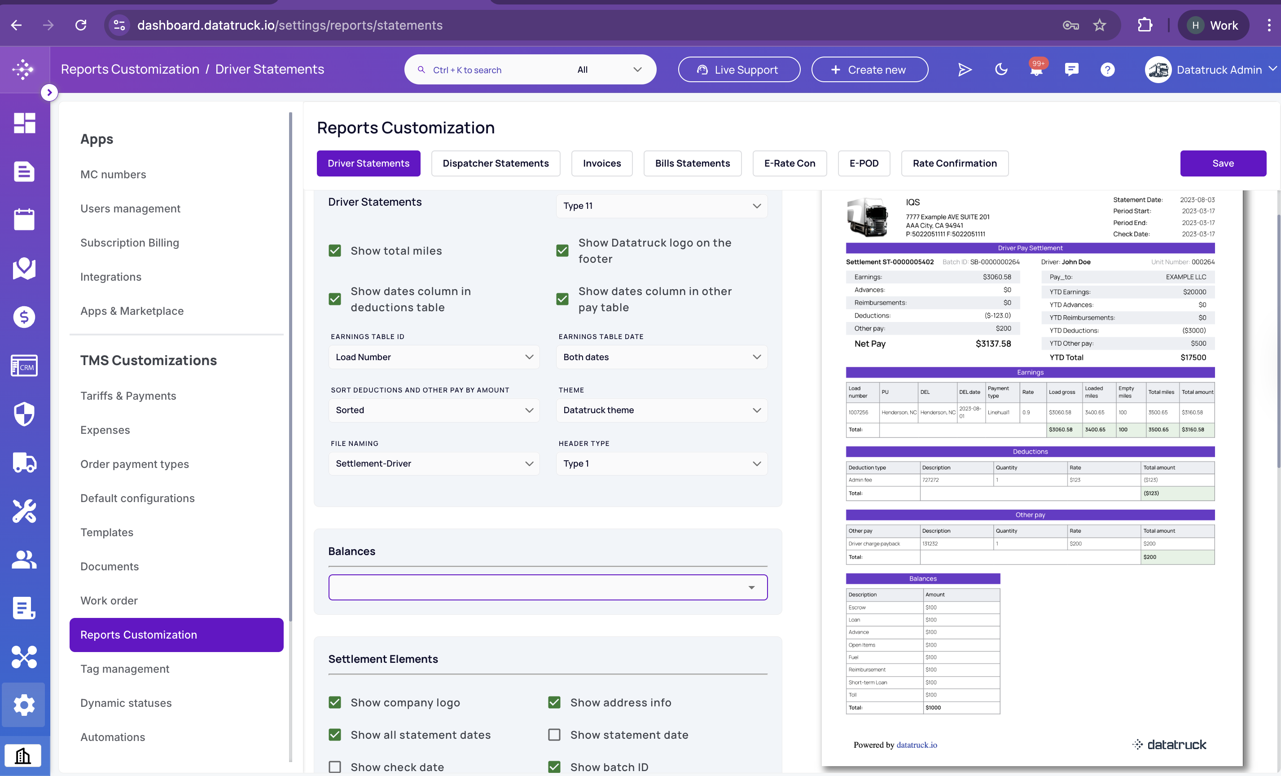Open Earnings Table Date Both dates dropdown
Image resolution: width=1281 pixels, height=776 pixels.
pyautogui.click(x=662, y=357)
